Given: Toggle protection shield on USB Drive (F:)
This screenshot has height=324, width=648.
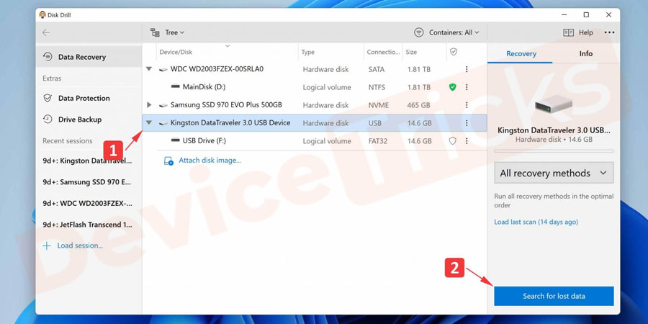Looking at the screenshot, I should pyautogui.click(x=453, y=141).
